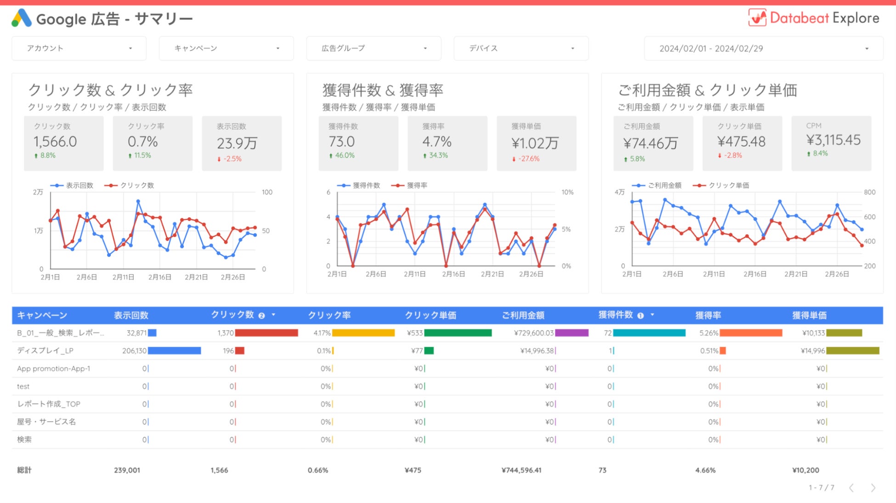Open the アカウント filter dropdown
Image resolution: width=896 pixels, height=503 pixels.
pyautogui.click(x=79, y=48)
